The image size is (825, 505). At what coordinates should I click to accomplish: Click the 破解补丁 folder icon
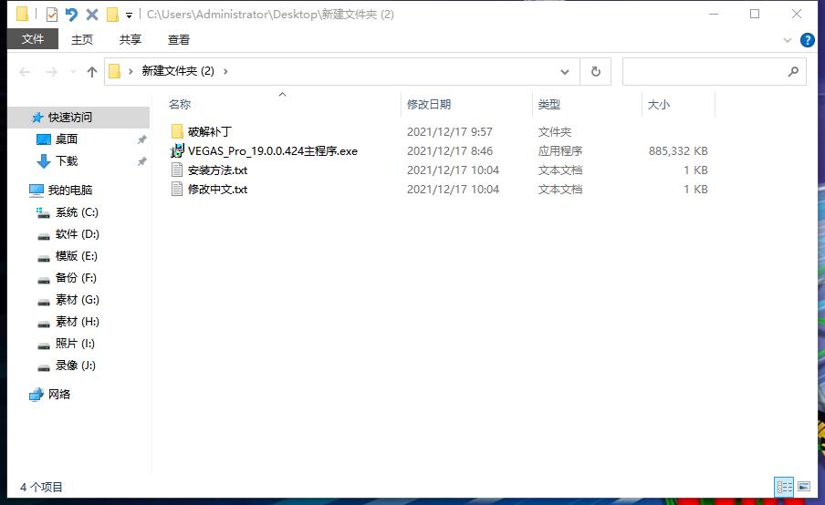(177, 131)
